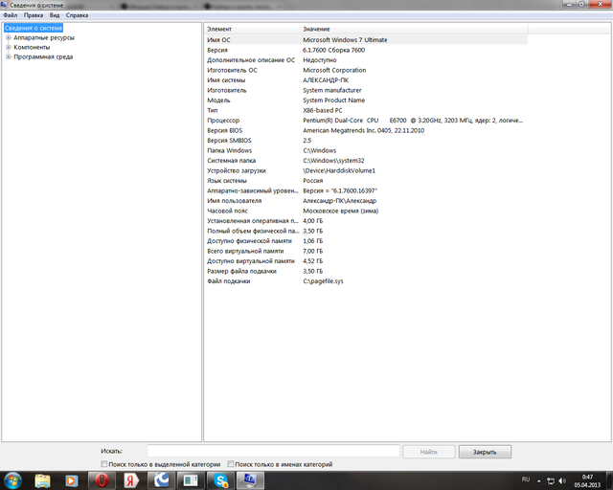Click into the 'Искать' search field
The height and width of the screenshot is (490, 613).
pyautogui.click(x=273, y=451)
